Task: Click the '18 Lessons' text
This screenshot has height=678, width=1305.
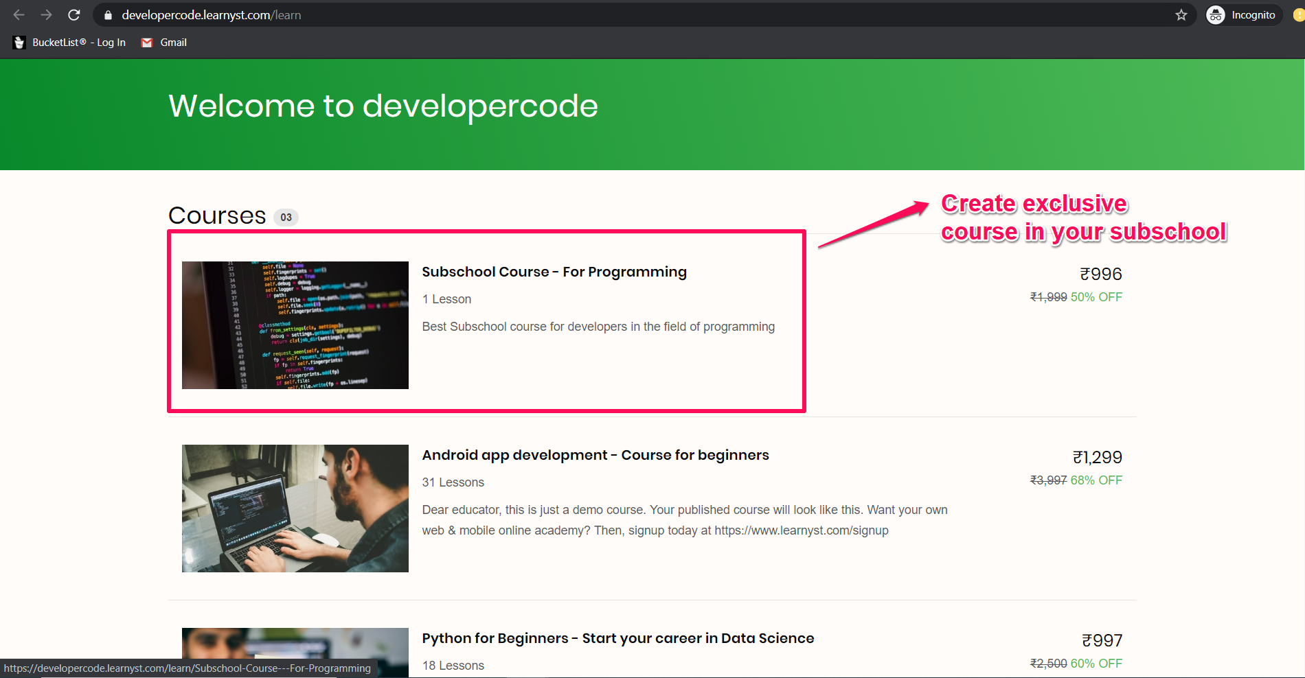Action: [453, 666]
